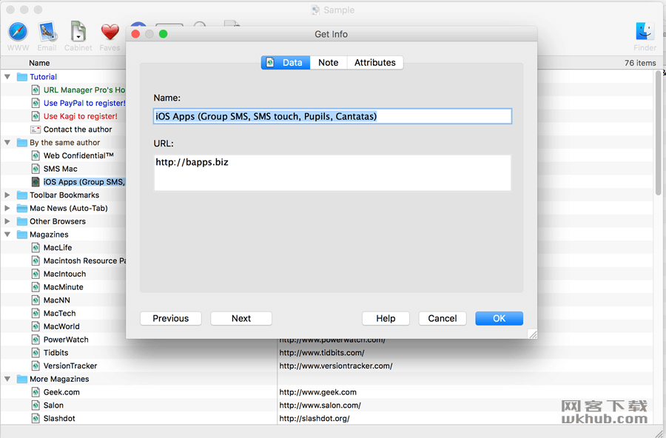Screen dimensions: 666x438
Task: Collapse the More Magazines folder
Action: [7, 380]
